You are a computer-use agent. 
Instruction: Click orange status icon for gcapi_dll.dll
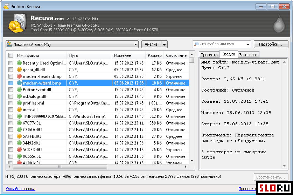(19, 69)
